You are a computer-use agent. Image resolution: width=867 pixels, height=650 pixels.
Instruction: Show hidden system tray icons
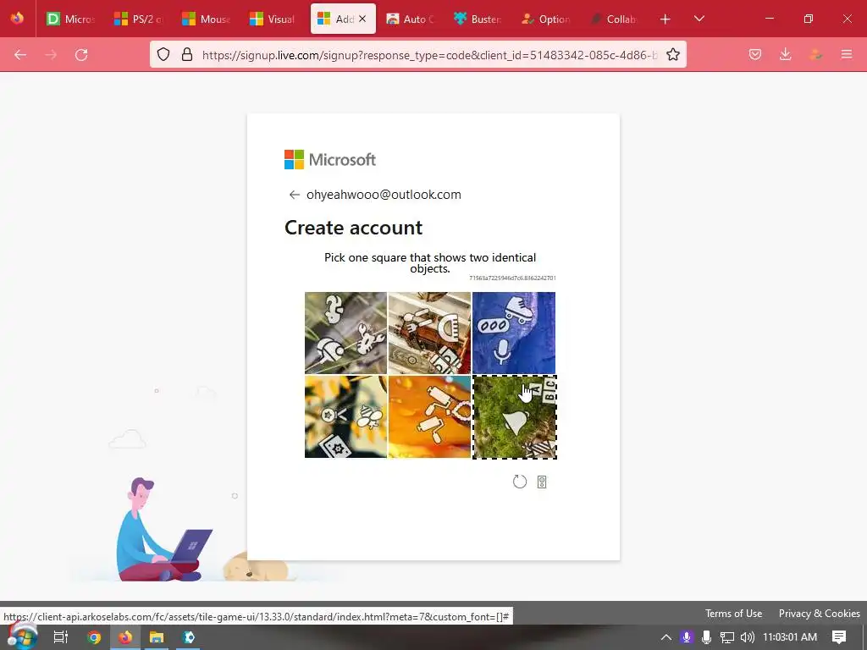click(x=666, y=637)
